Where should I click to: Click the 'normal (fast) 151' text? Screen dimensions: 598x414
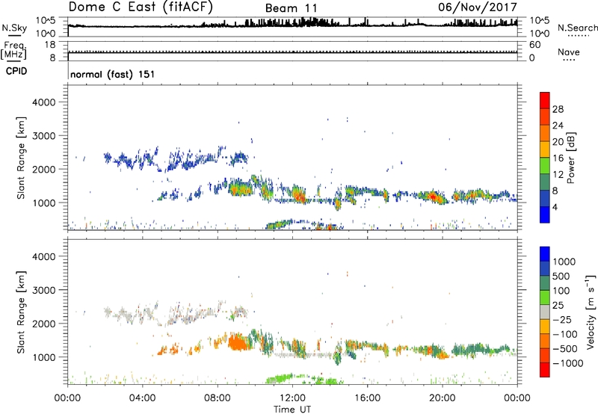(113, 74)
